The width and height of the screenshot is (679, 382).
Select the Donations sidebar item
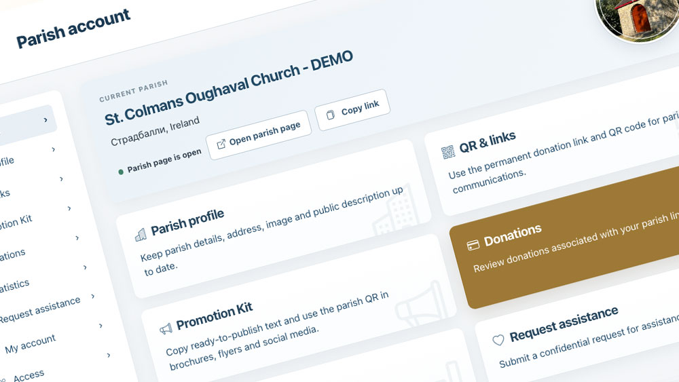12,255
